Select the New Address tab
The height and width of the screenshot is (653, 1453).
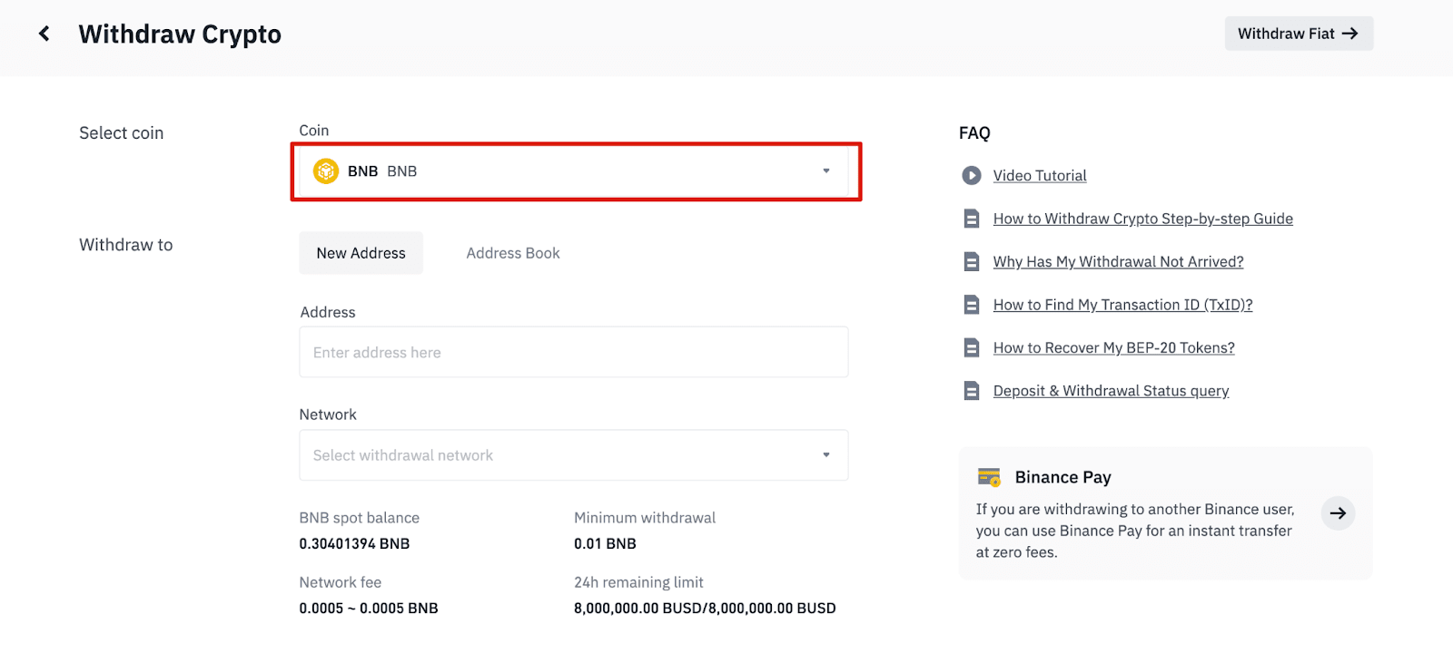[x=361, y=253]
